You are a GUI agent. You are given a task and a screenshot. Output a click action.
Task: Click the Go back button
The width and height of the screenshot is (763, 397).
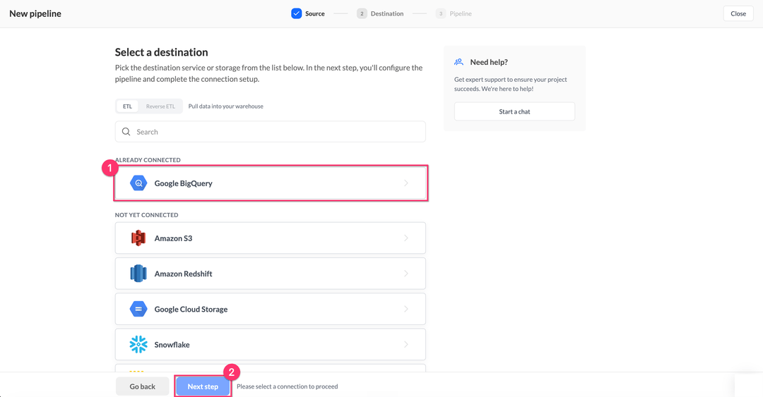click(x=143, y=386)
